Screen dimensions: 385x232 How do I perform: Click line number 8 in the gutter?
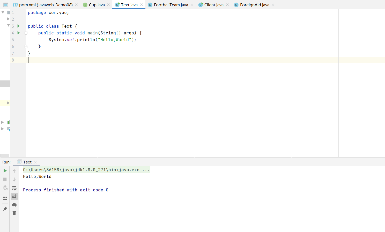(13, 60)
